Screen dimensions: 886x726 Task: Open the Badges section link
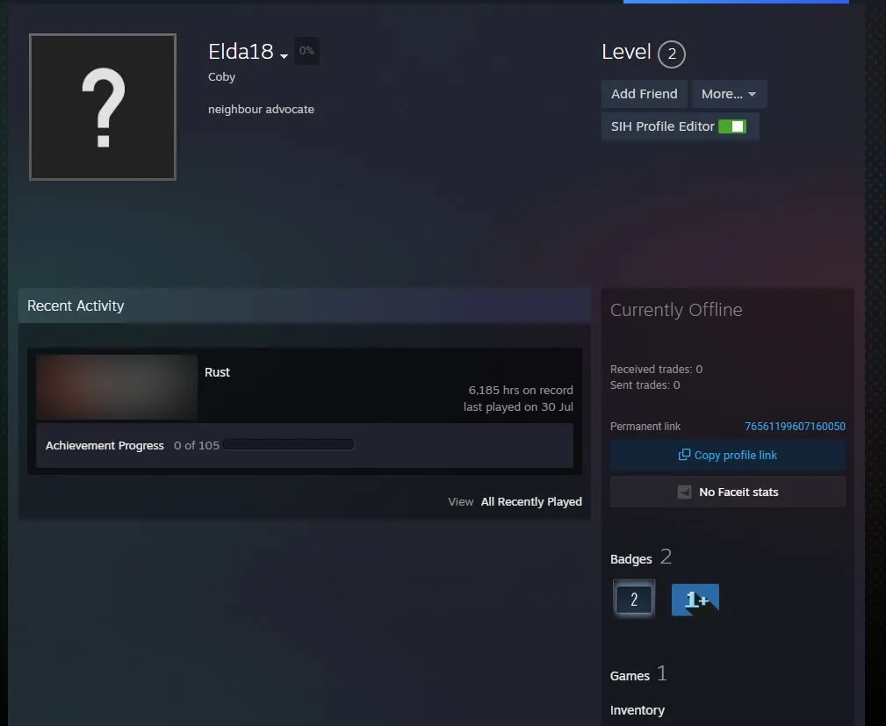click(631, 559)
